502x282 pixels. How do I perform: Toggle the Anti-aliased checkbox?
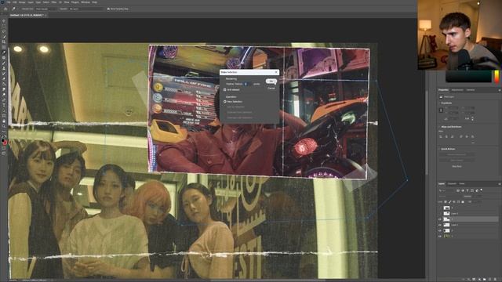click(x=224, y=90)
